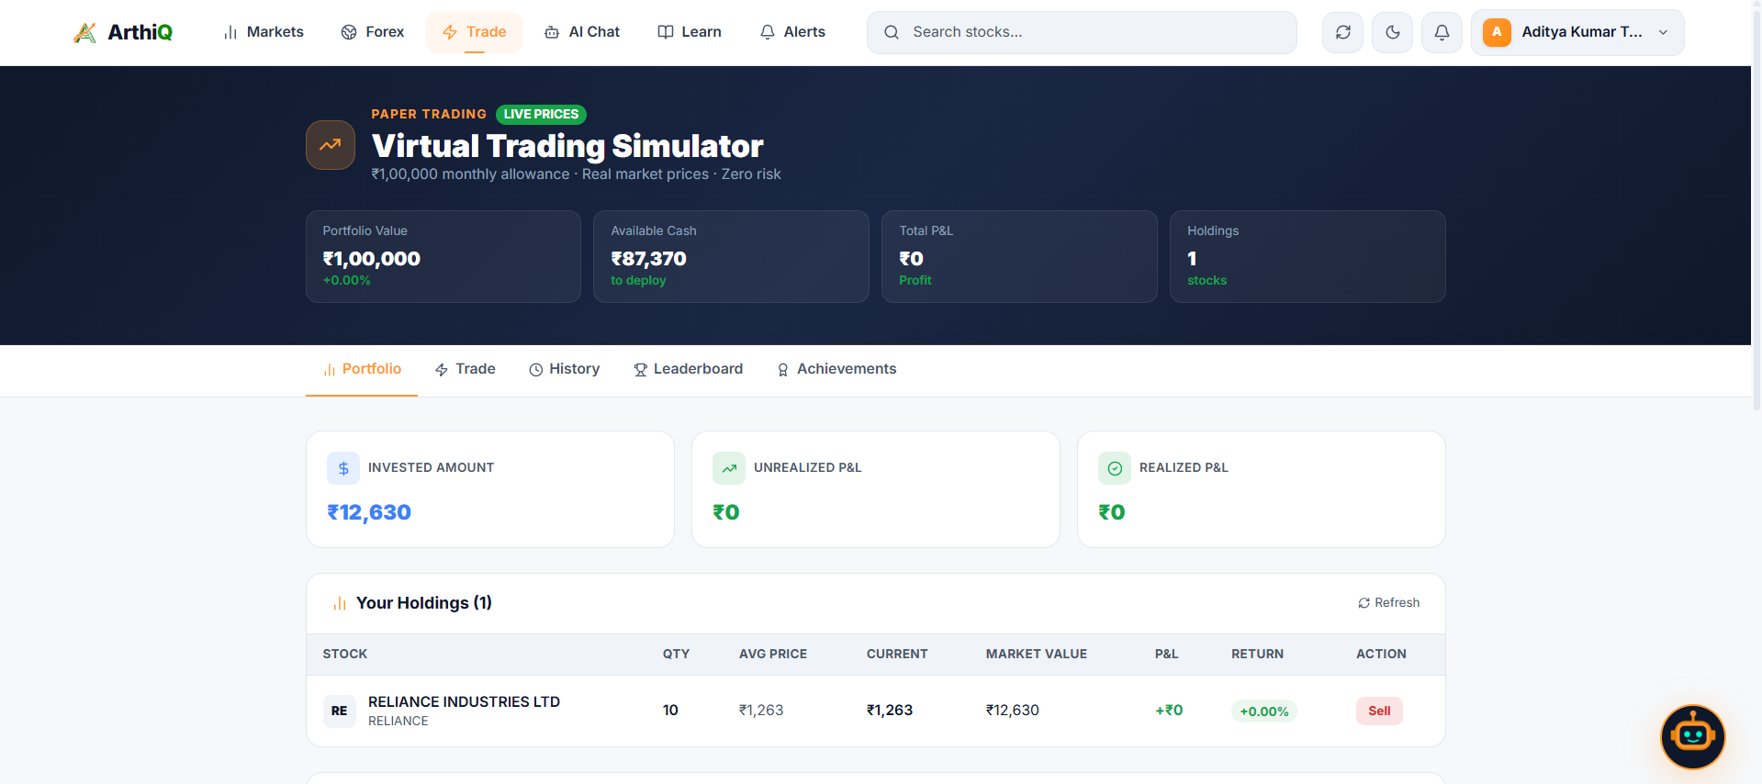This screenshot has width=1762, height=784.
Task: Switch to the Trade tab below the banner
Action: (x=465, y=369)
